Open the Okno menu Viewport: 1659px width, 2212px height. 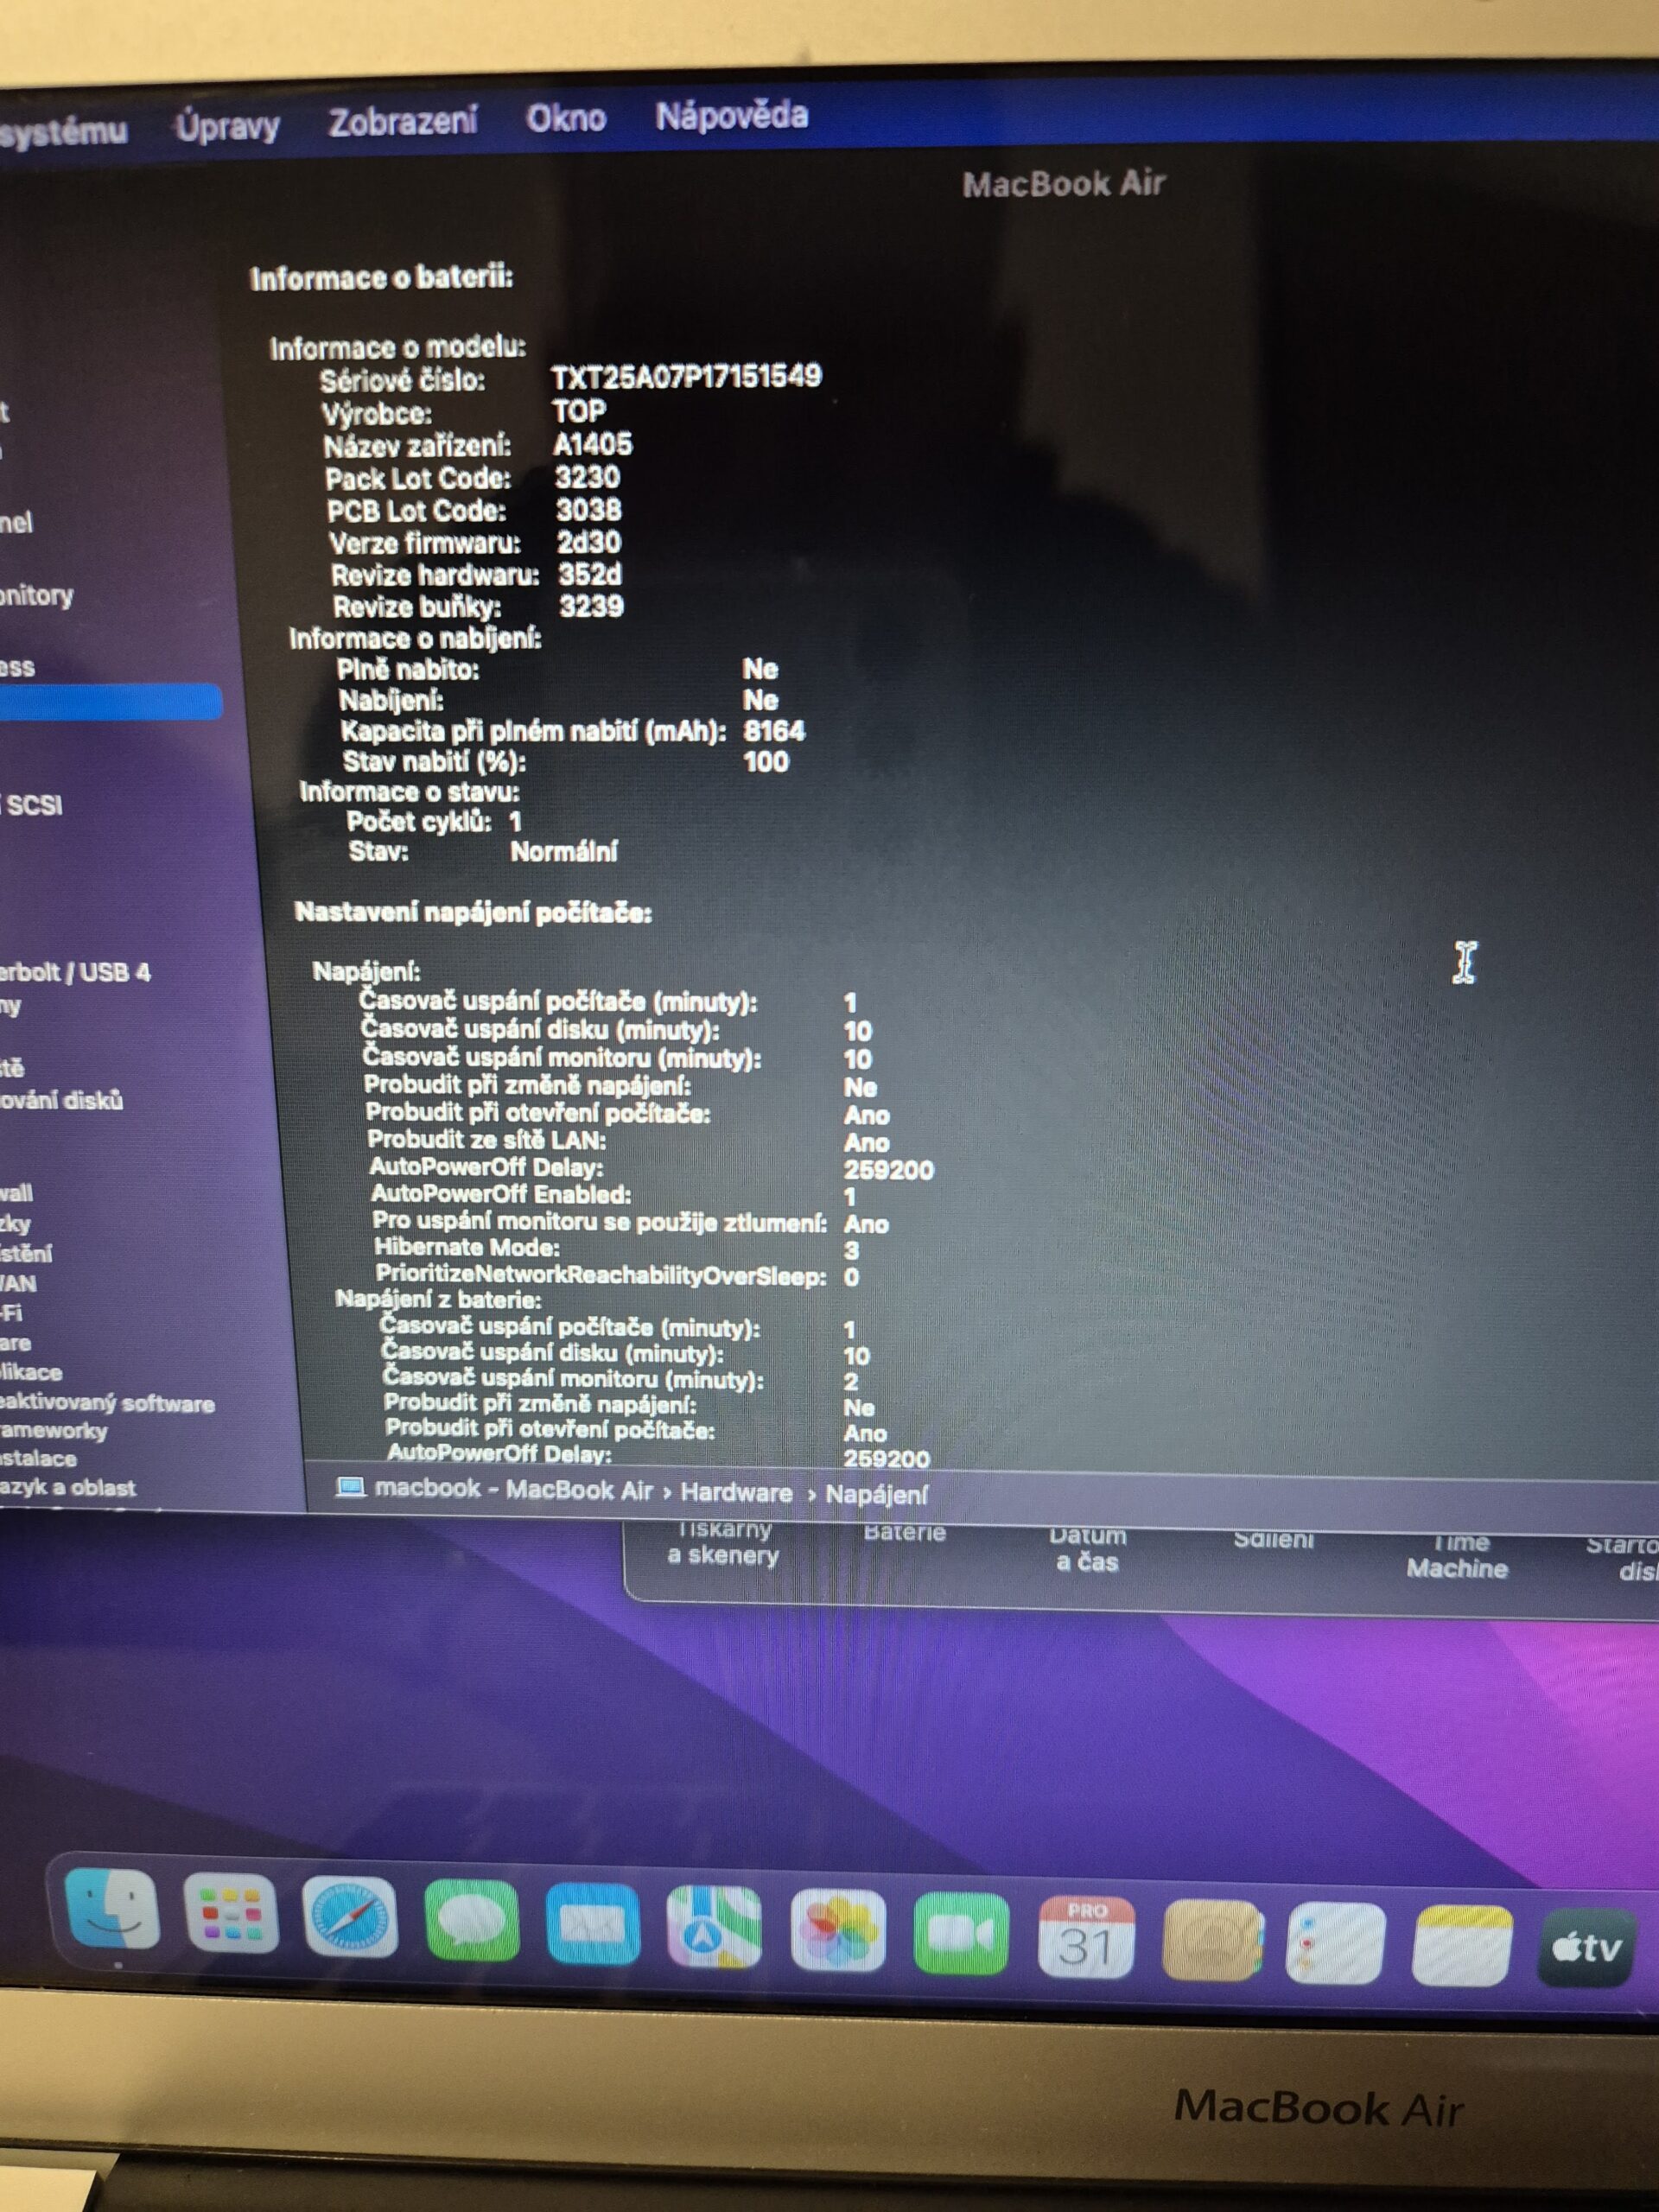[566, 118]
